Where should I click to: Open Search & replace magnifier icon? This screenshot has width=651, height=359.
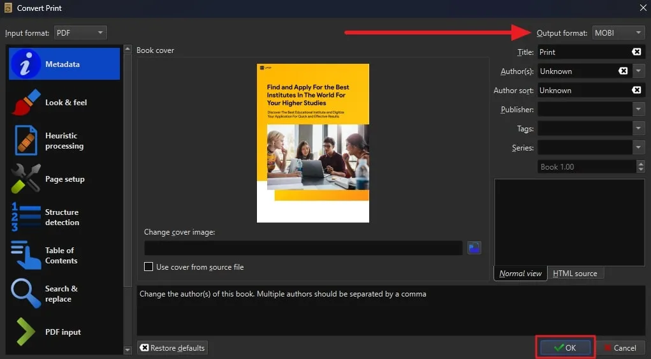(26, 294)
